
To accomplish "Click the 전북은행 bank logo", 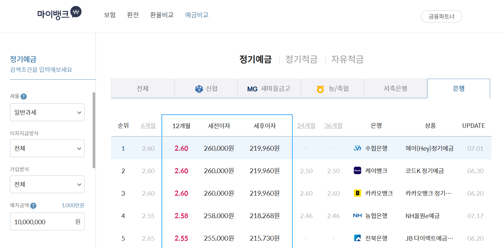I will (x=357, y=238).
